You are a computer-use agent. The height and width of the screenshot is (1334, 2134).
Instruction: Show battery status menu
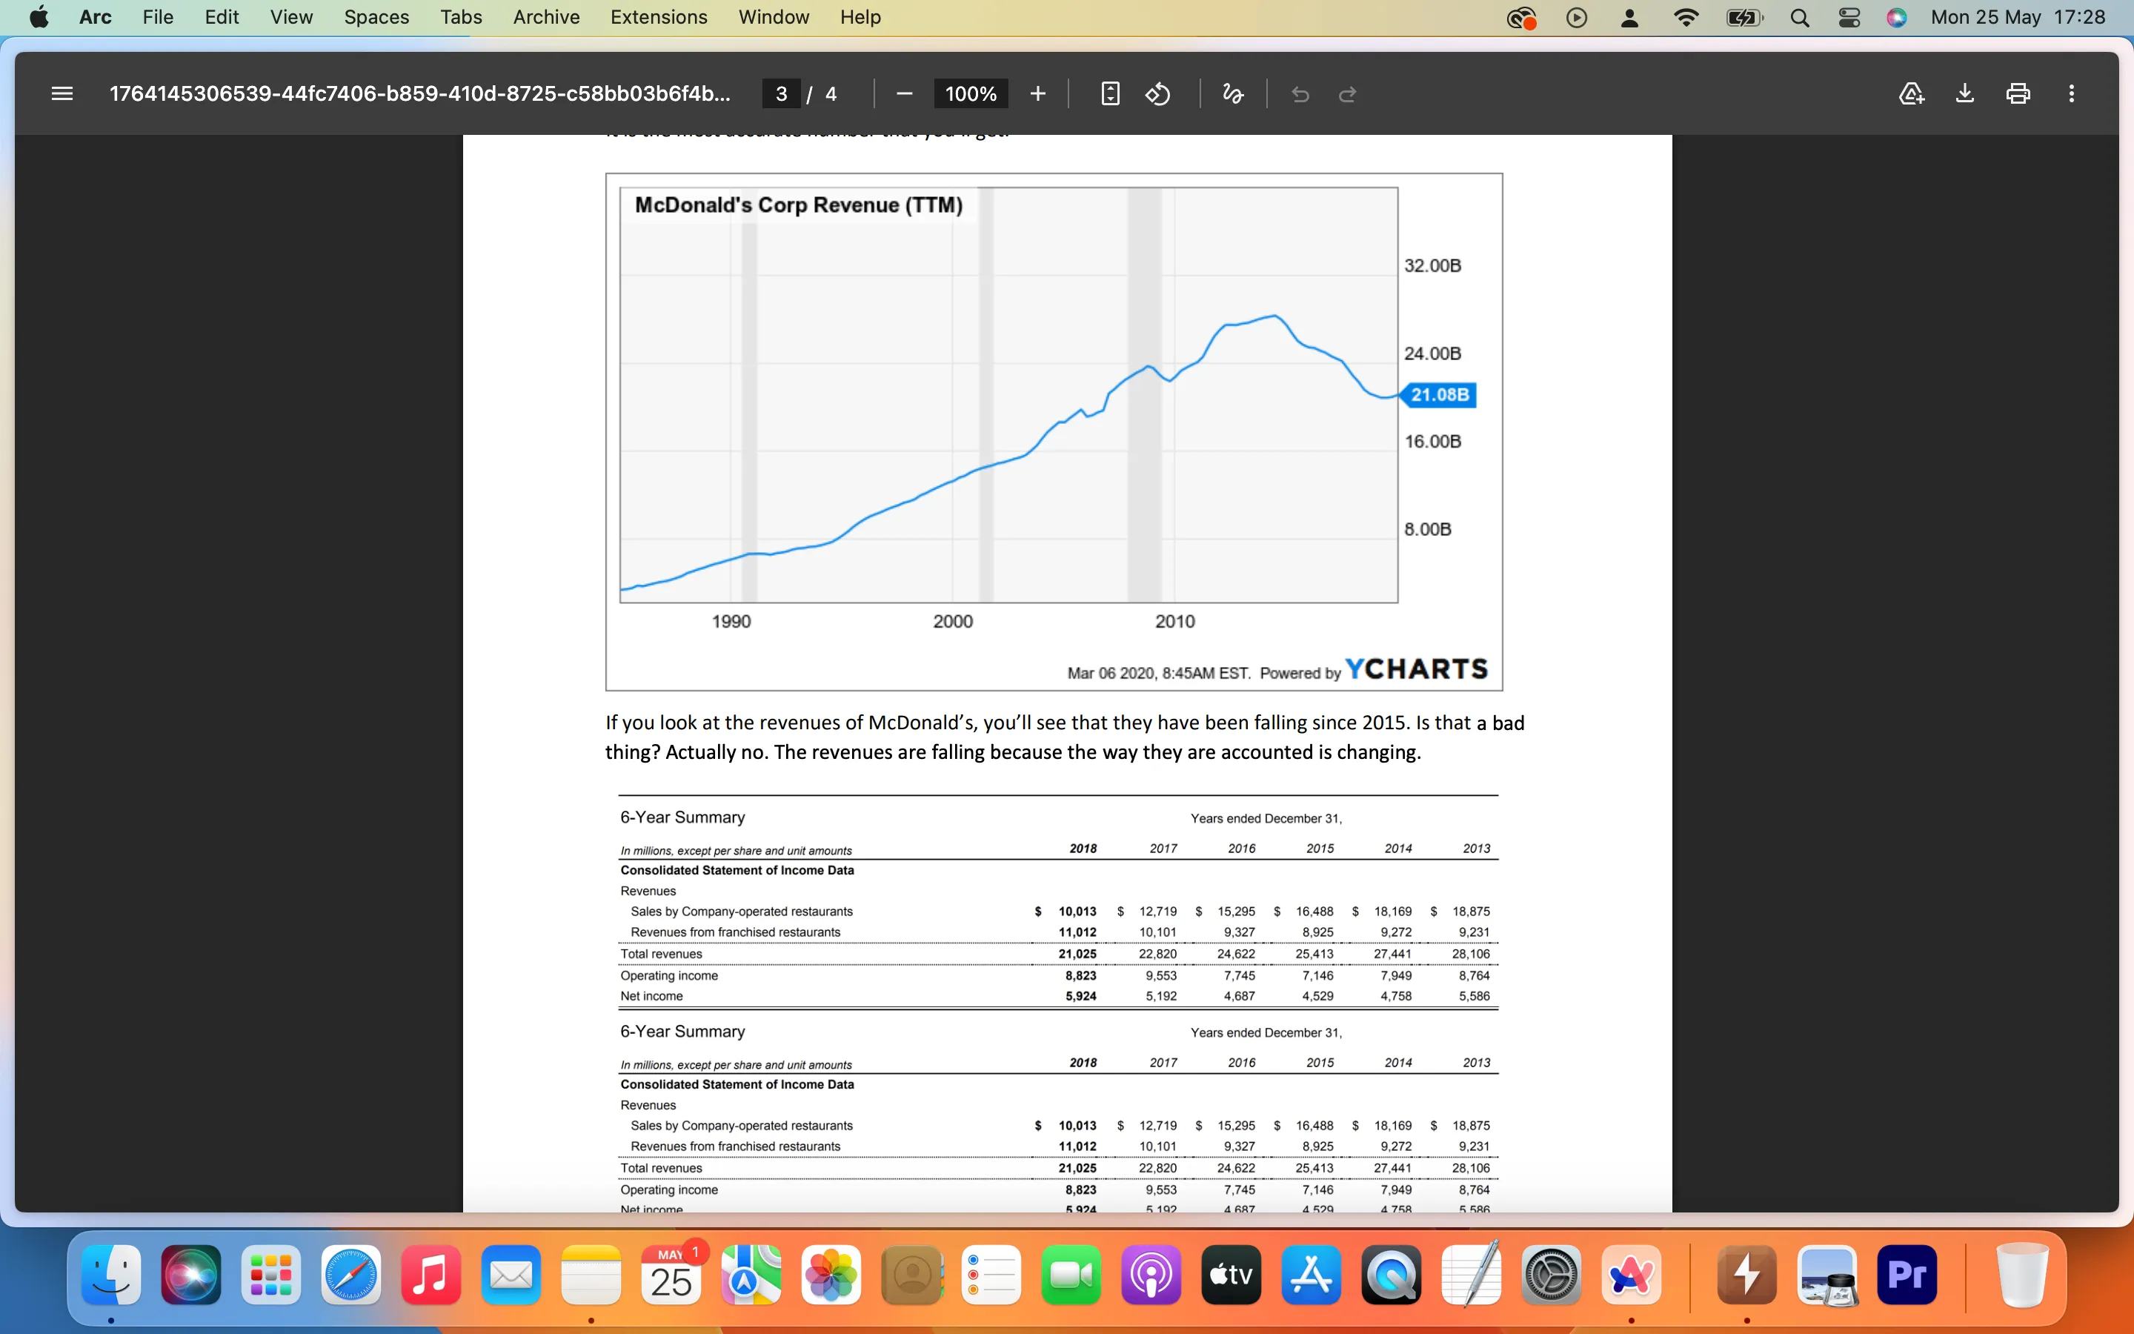[1744, 18]
